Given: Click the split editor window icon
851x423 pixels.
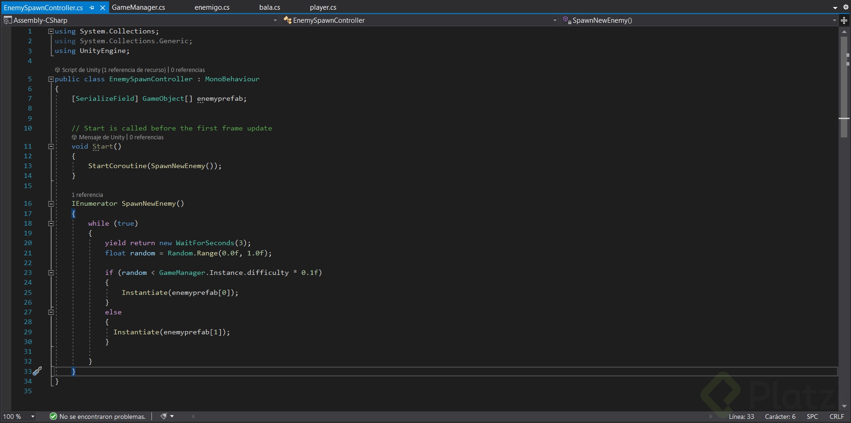Looking at the screenshot, I should pyautogui.click(x=844, y=20).
